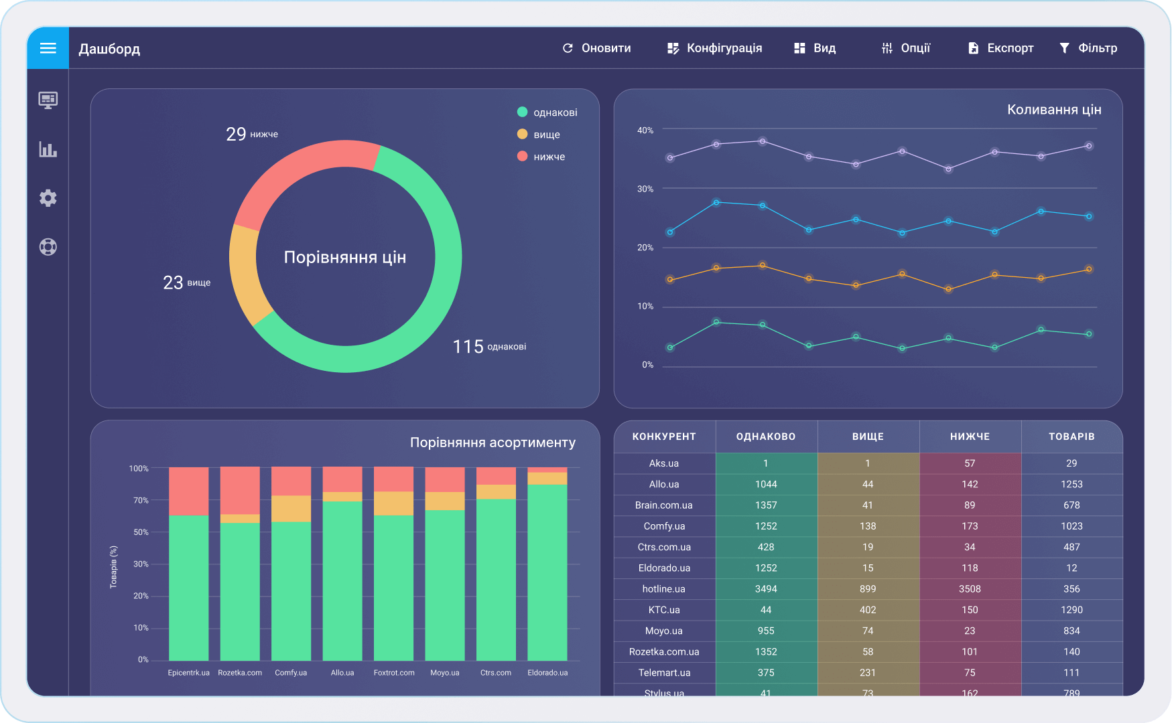Toggle the нижче legend item
The height and width of the screenshot is (723, 1172).
541,157
